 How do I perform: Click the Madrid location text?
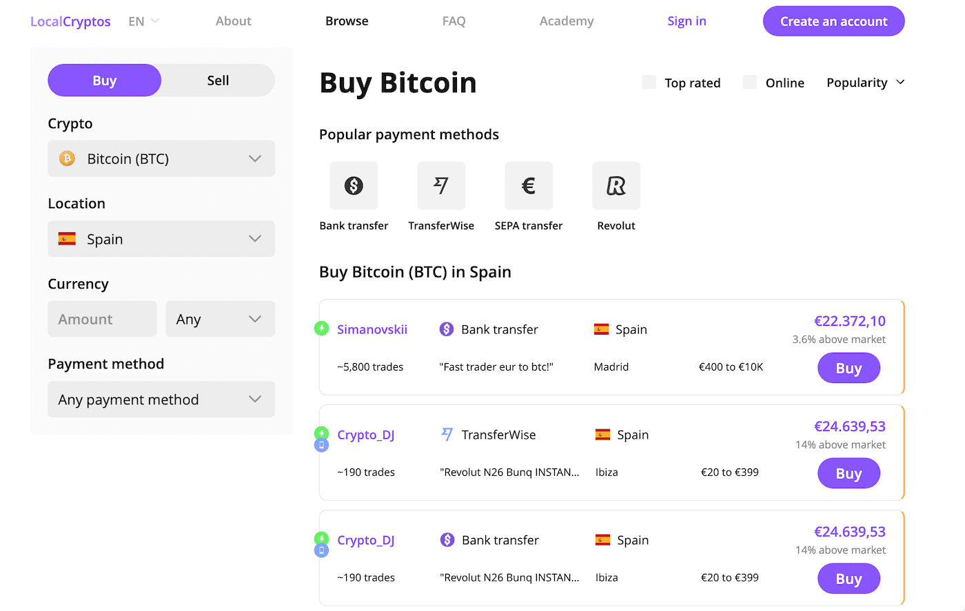[611, 367]
